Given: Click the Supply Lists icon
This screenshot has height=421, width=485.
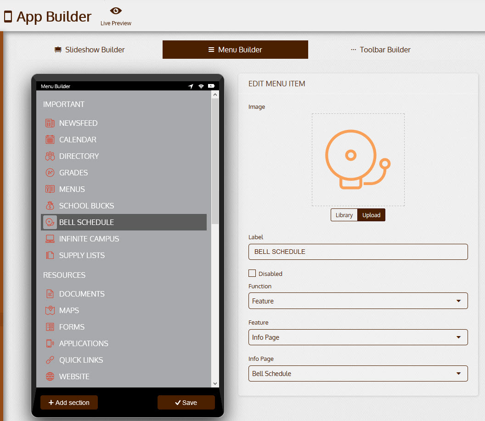Looking at the screenshot, I should click(50, 255).
